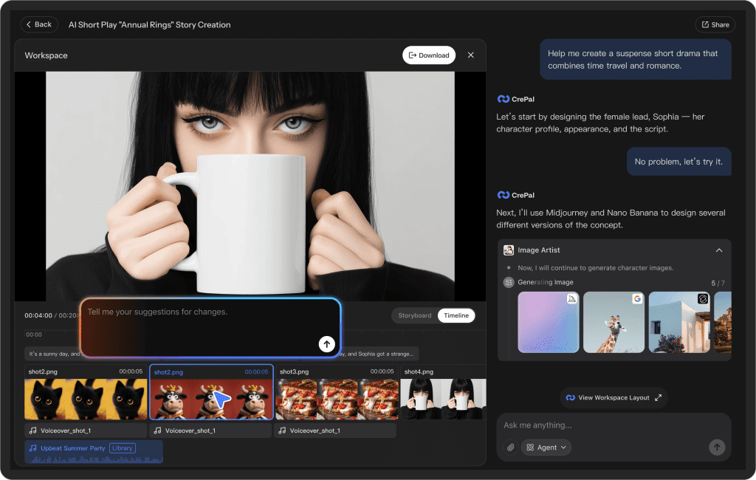Viewport: 756px width, 480px height.
Task: Open the Agent mode dropdown
Action: (546, 448)
